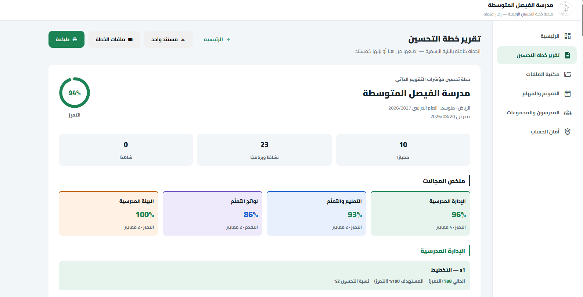583x297 pixels.
Task: Click the folder icon beside مكتبة الملفات
Action: [x=568, y=74]
